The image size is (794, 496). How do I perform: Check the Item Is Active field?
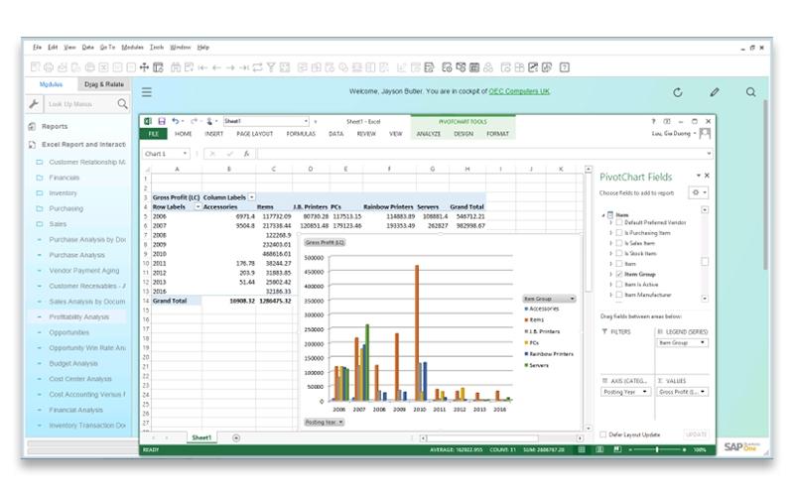618,285
